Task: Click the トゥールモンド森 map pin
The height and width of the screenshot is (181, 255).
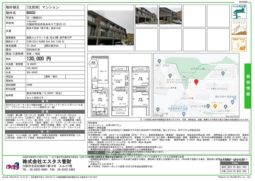Action: pyautogui.click(x=226, y=107)
